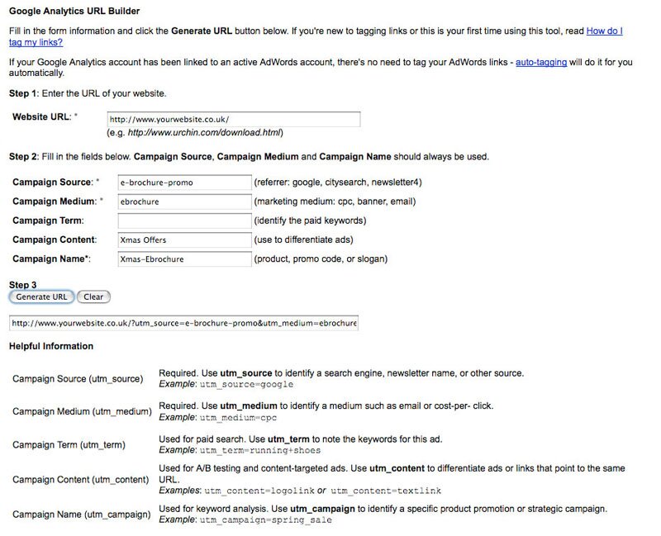Click the 'Website URL:' form label
Image resolution: width=661 pixels, height=536 pixels.
point(42,117)
